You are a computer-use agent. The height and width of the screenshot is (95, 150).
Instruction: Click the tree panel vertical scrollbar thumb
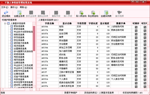click(34, 38)
